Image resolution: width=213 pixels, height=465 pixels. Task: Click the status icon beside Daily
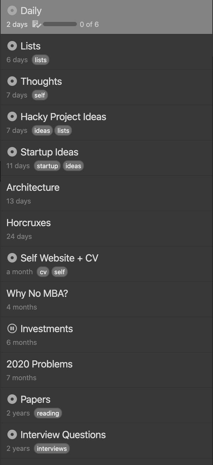(12, 11)
